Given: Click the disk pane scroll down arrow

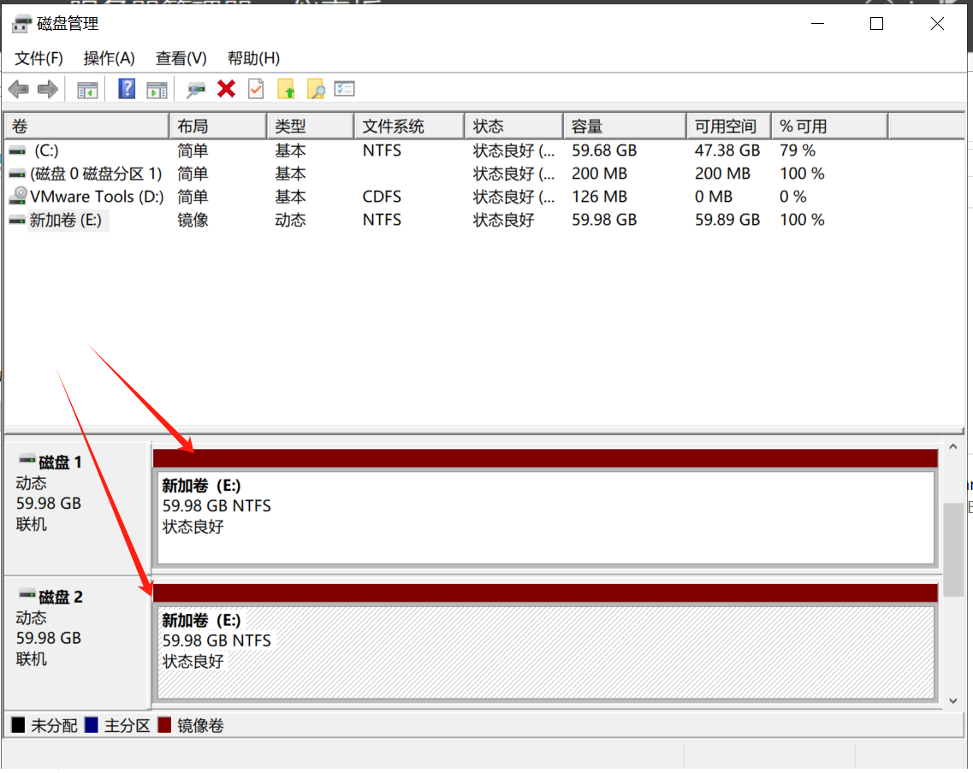Looking at the screenshot, I should click(x=953, y=701).
